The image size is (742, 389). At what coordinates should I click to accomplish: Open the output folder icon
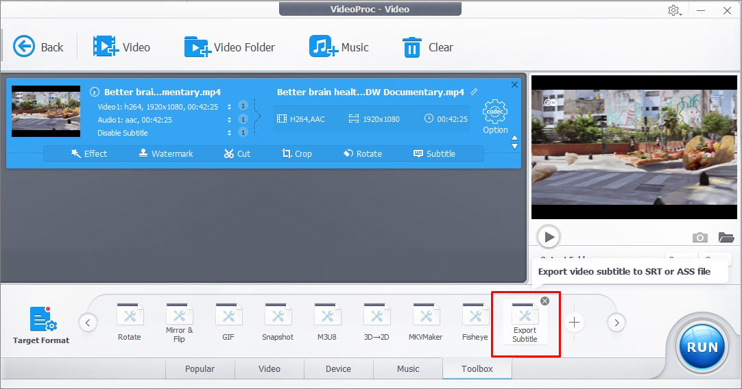tap(726, 237)
